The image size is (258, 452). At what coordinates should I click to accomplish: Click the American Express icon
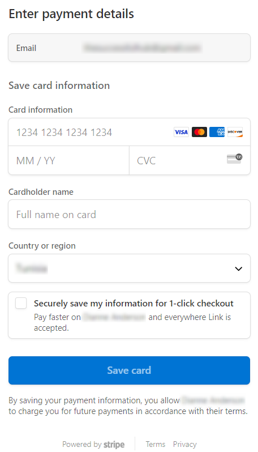(x=217, y=132)
